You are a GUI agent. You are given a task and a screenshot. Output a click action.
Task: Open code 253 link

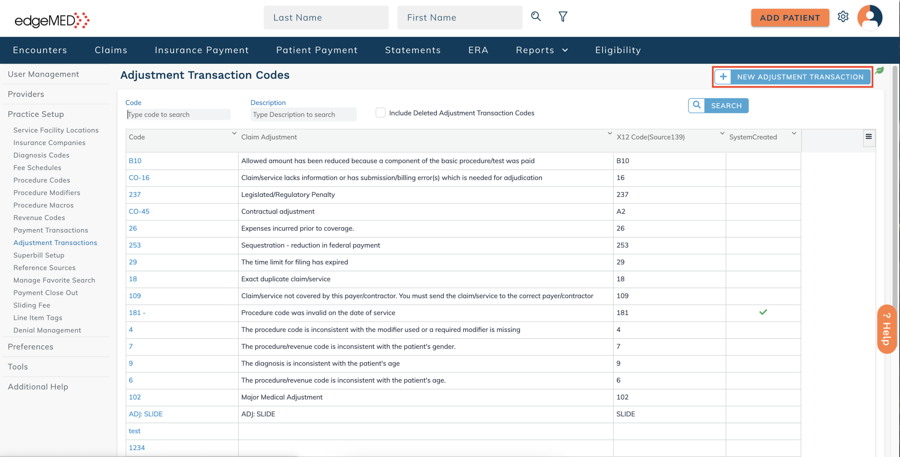click(135, 245)
